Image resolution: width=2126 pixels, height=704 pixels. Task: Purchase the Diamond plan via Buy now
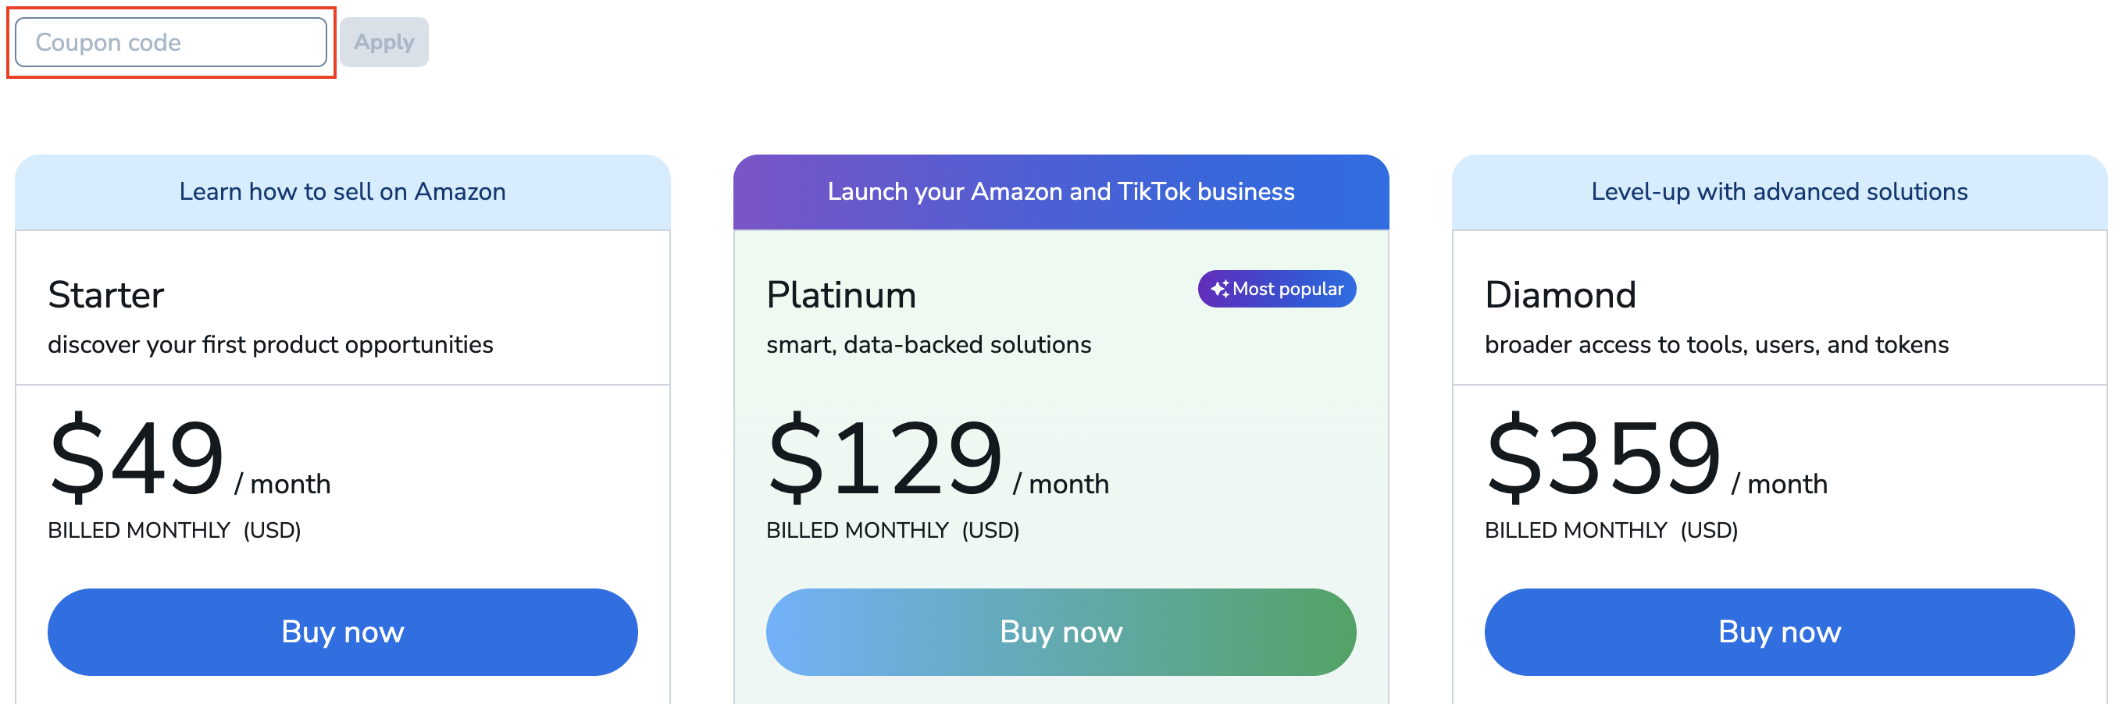point(1778,631)
